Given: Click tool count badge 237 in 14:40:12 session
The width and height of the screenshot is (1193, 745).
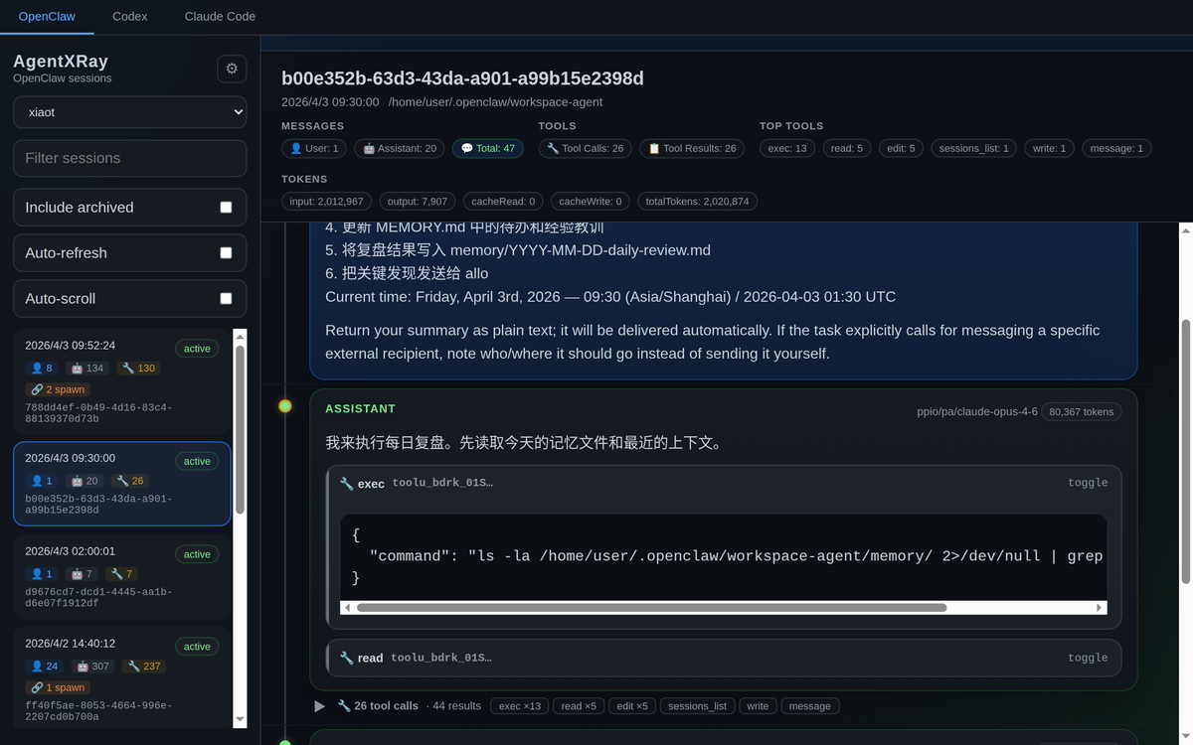Looking at the screenshot, I should [x=143, y=667].
